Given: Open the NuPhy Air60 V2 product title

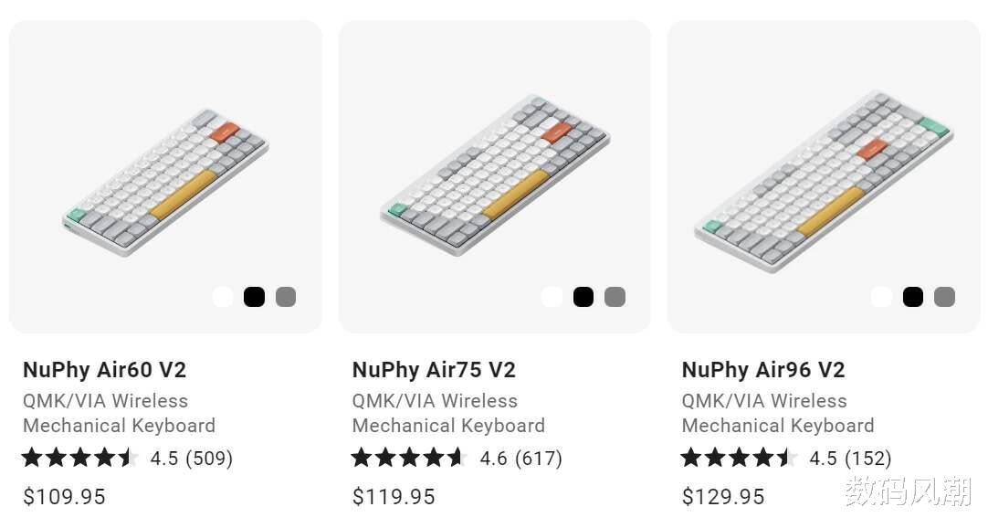Looking at the screenshot, I should pos(104,370).
